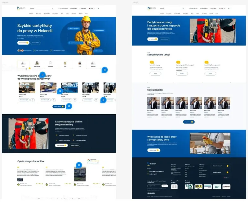Click the IPAF partner logo in footer

coord(198,187)
